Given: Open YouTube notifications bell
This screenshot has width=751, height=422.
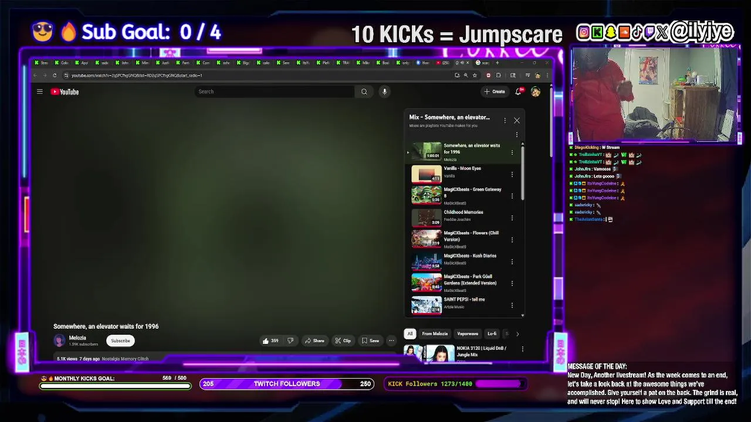Looking at the screenshot, I should coord(518,91).
